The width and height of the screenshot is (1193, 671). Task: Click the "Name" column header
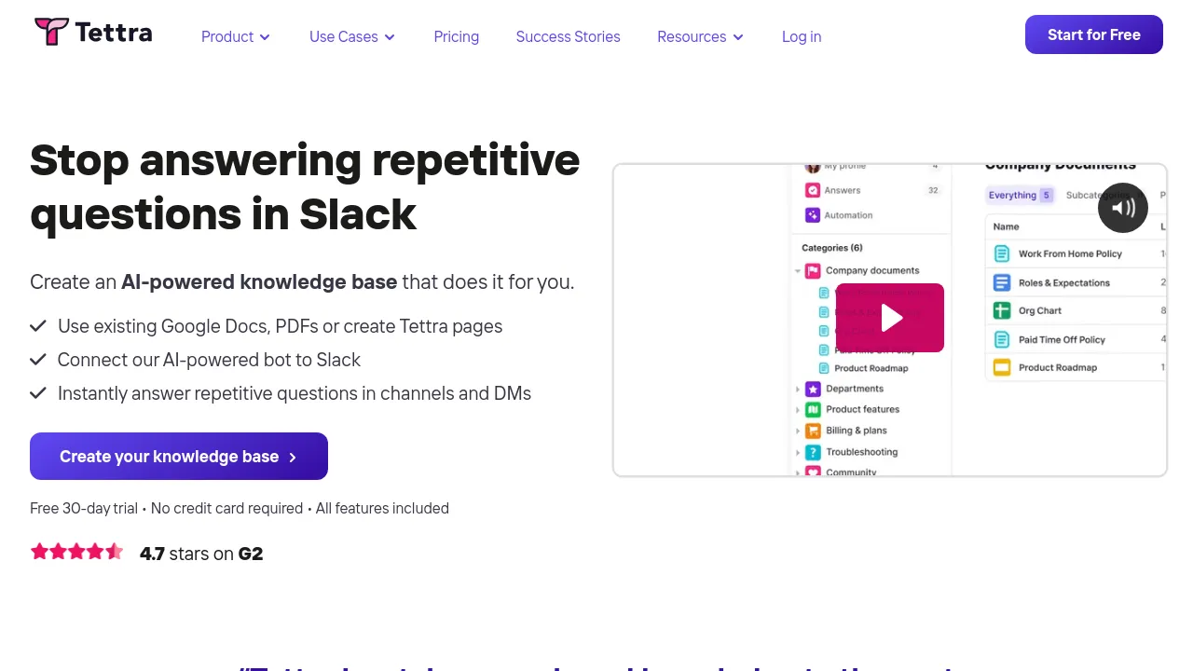[x=1006, y=226]
